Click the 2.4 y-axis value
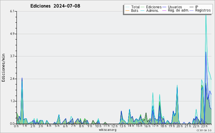 (12, 79)
